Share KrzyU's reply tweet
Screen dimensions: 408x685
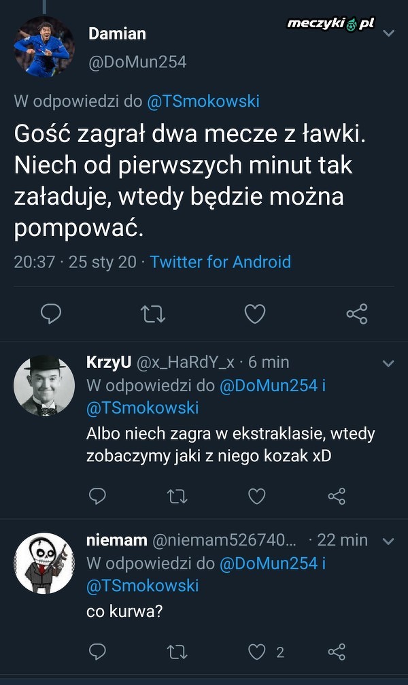(x=337, y=496)
